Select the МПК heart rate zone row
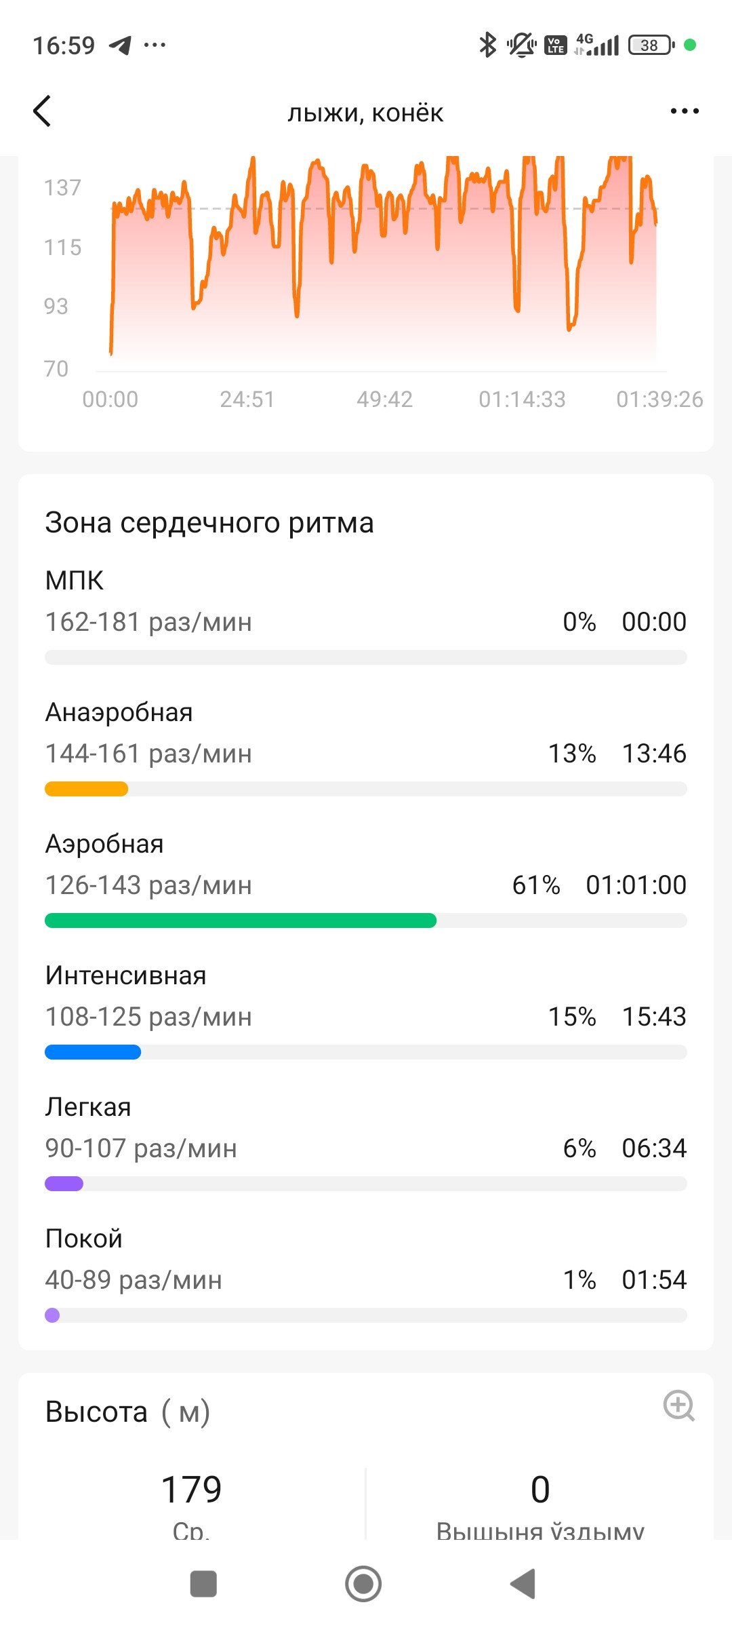The width and height of the screenshot is (732, 1628). tap(366, 615)
